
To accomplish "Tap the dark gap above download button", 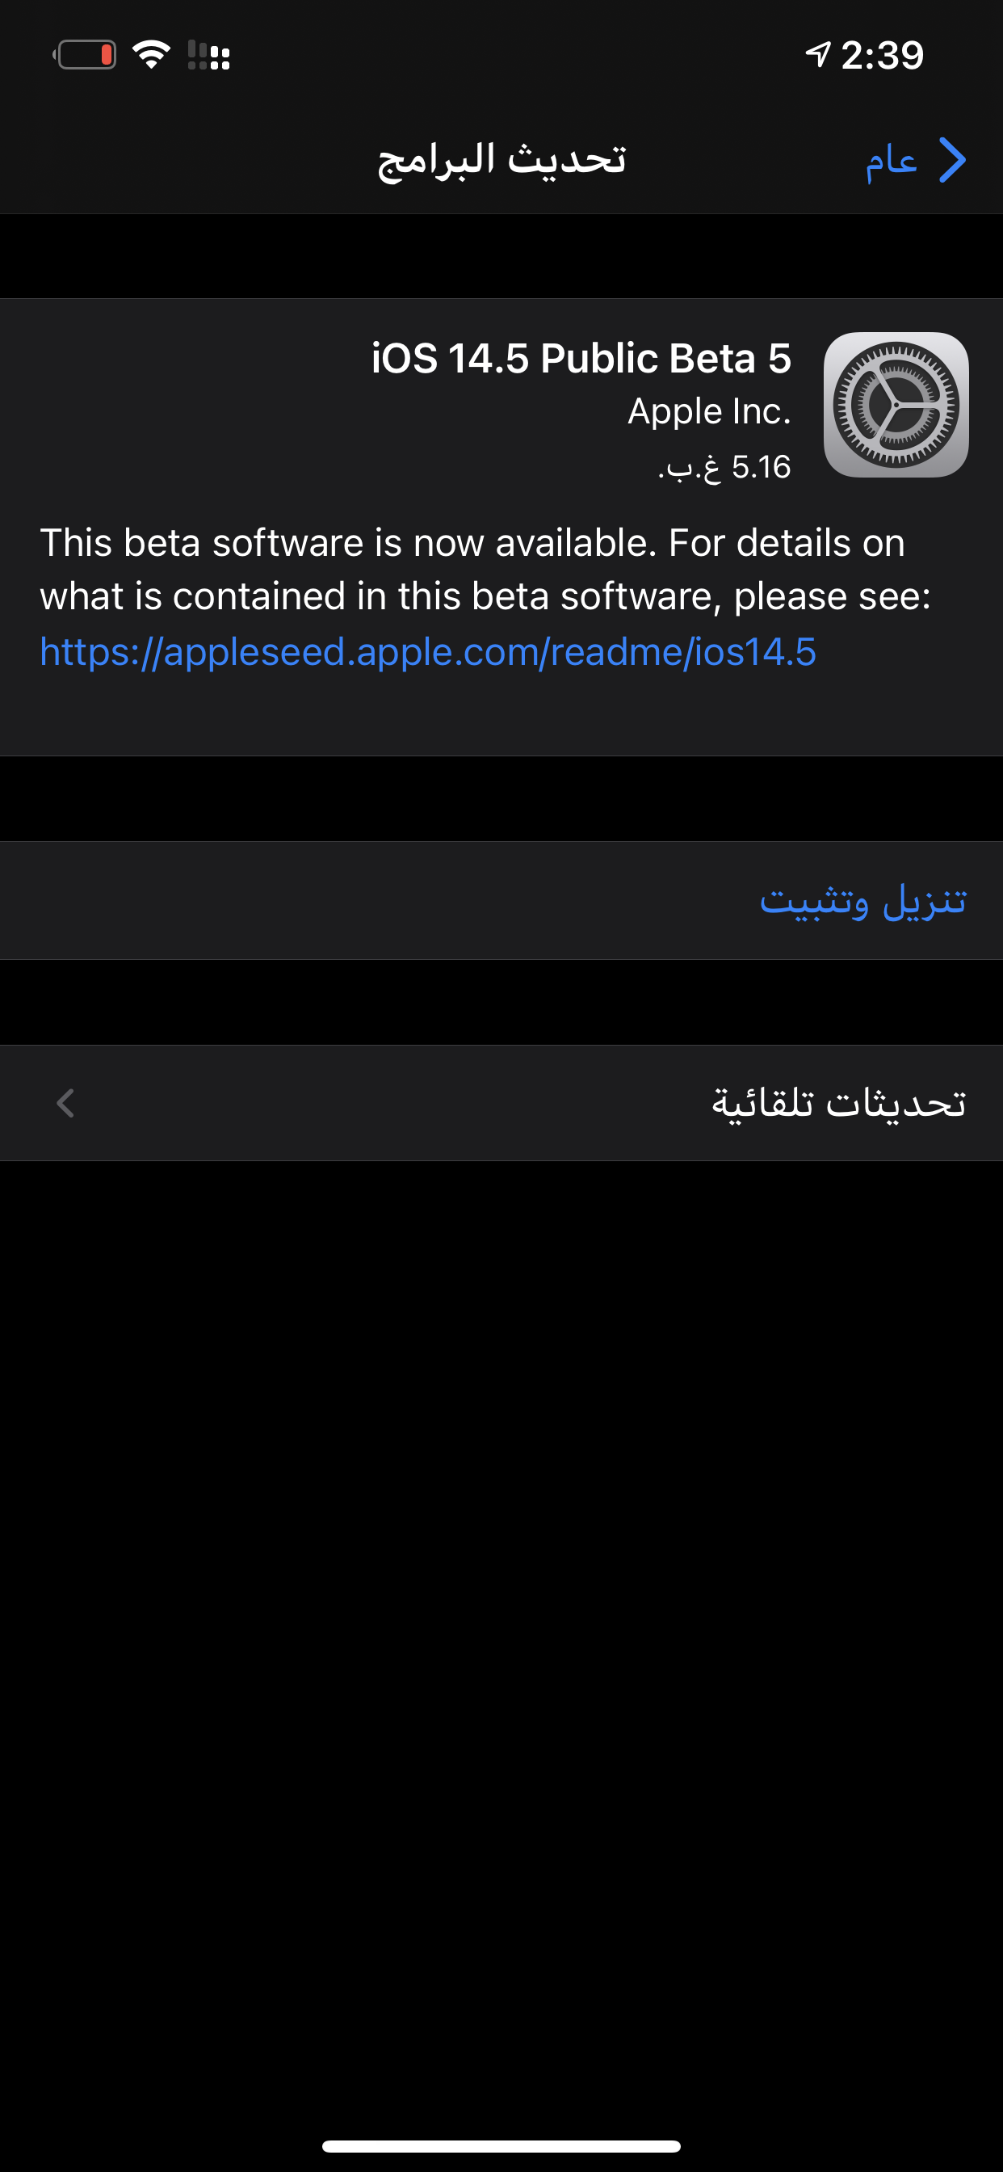I will (x=501, y=798).
